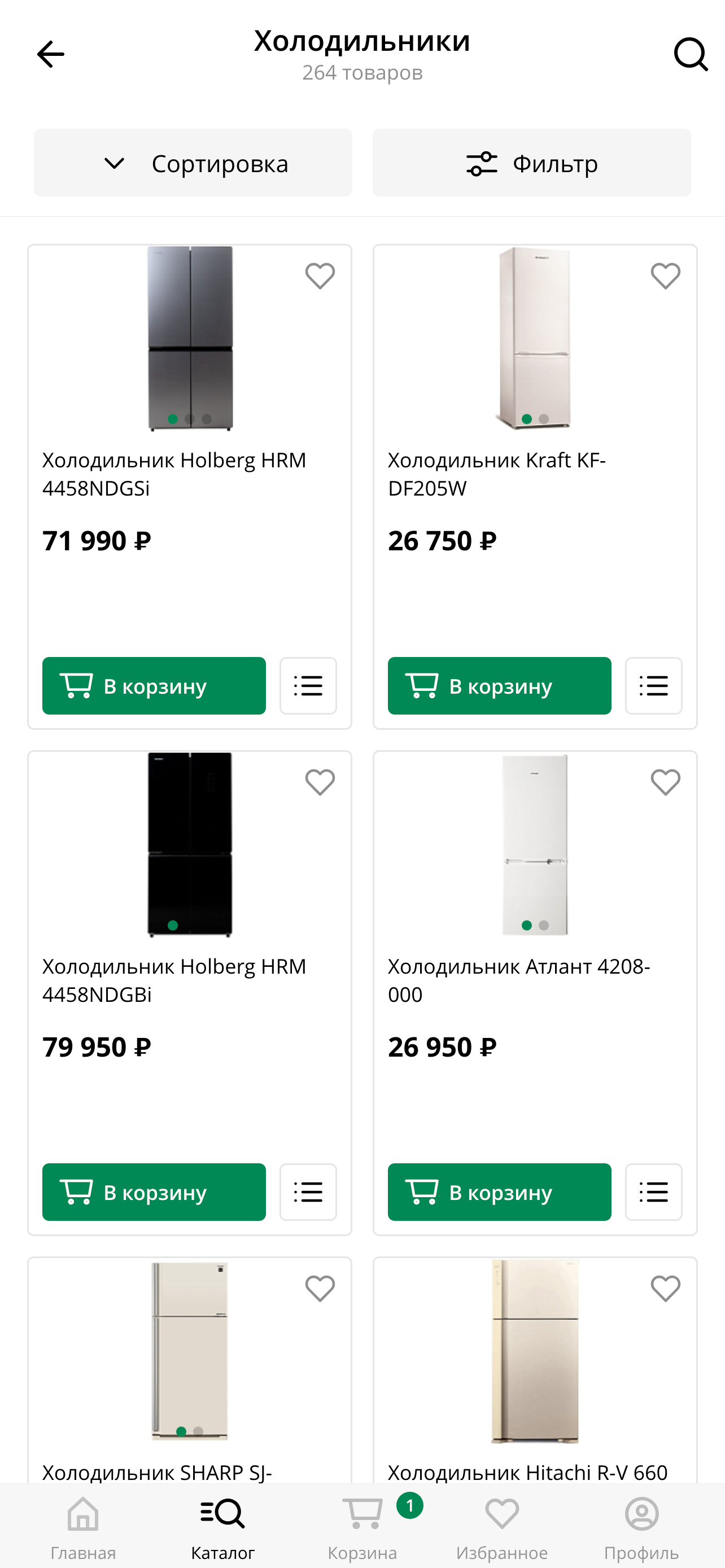Image resolution: width=725 pixels, height=1568 pixels.
Task: Open details list for Holberg HRM 4458NDGBi
Action: click(x=308, y=1192)
